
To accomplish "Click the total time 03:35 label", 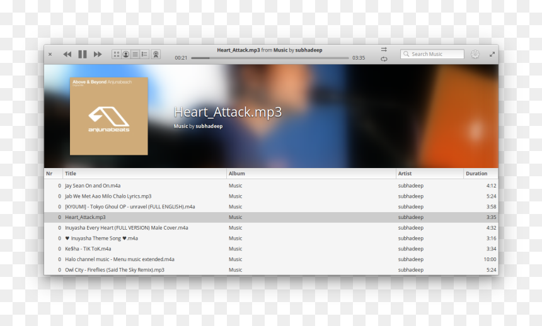I will 359,58.
